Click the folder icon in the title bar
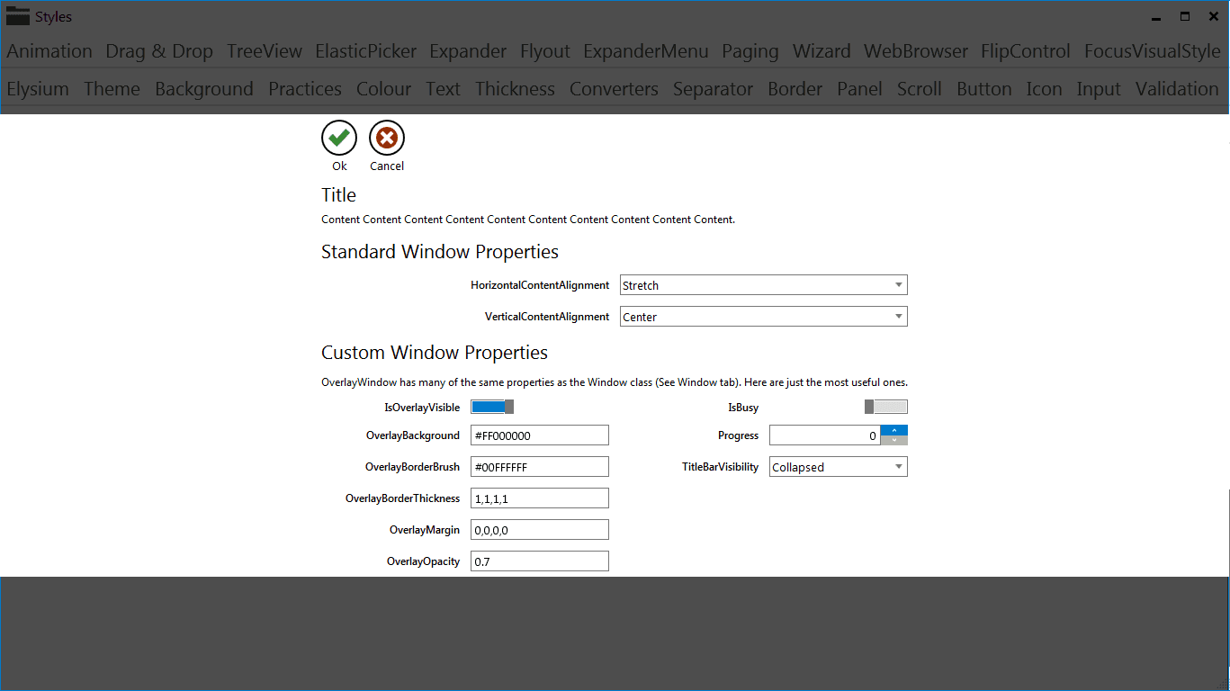This screenshot has width=1230, height=691. pos(17,15)
